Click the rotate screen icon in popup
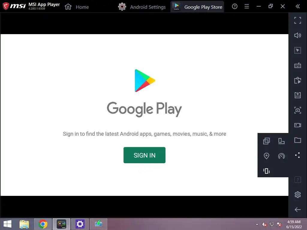This screenshot has height=230, width=307. [281, 141]
